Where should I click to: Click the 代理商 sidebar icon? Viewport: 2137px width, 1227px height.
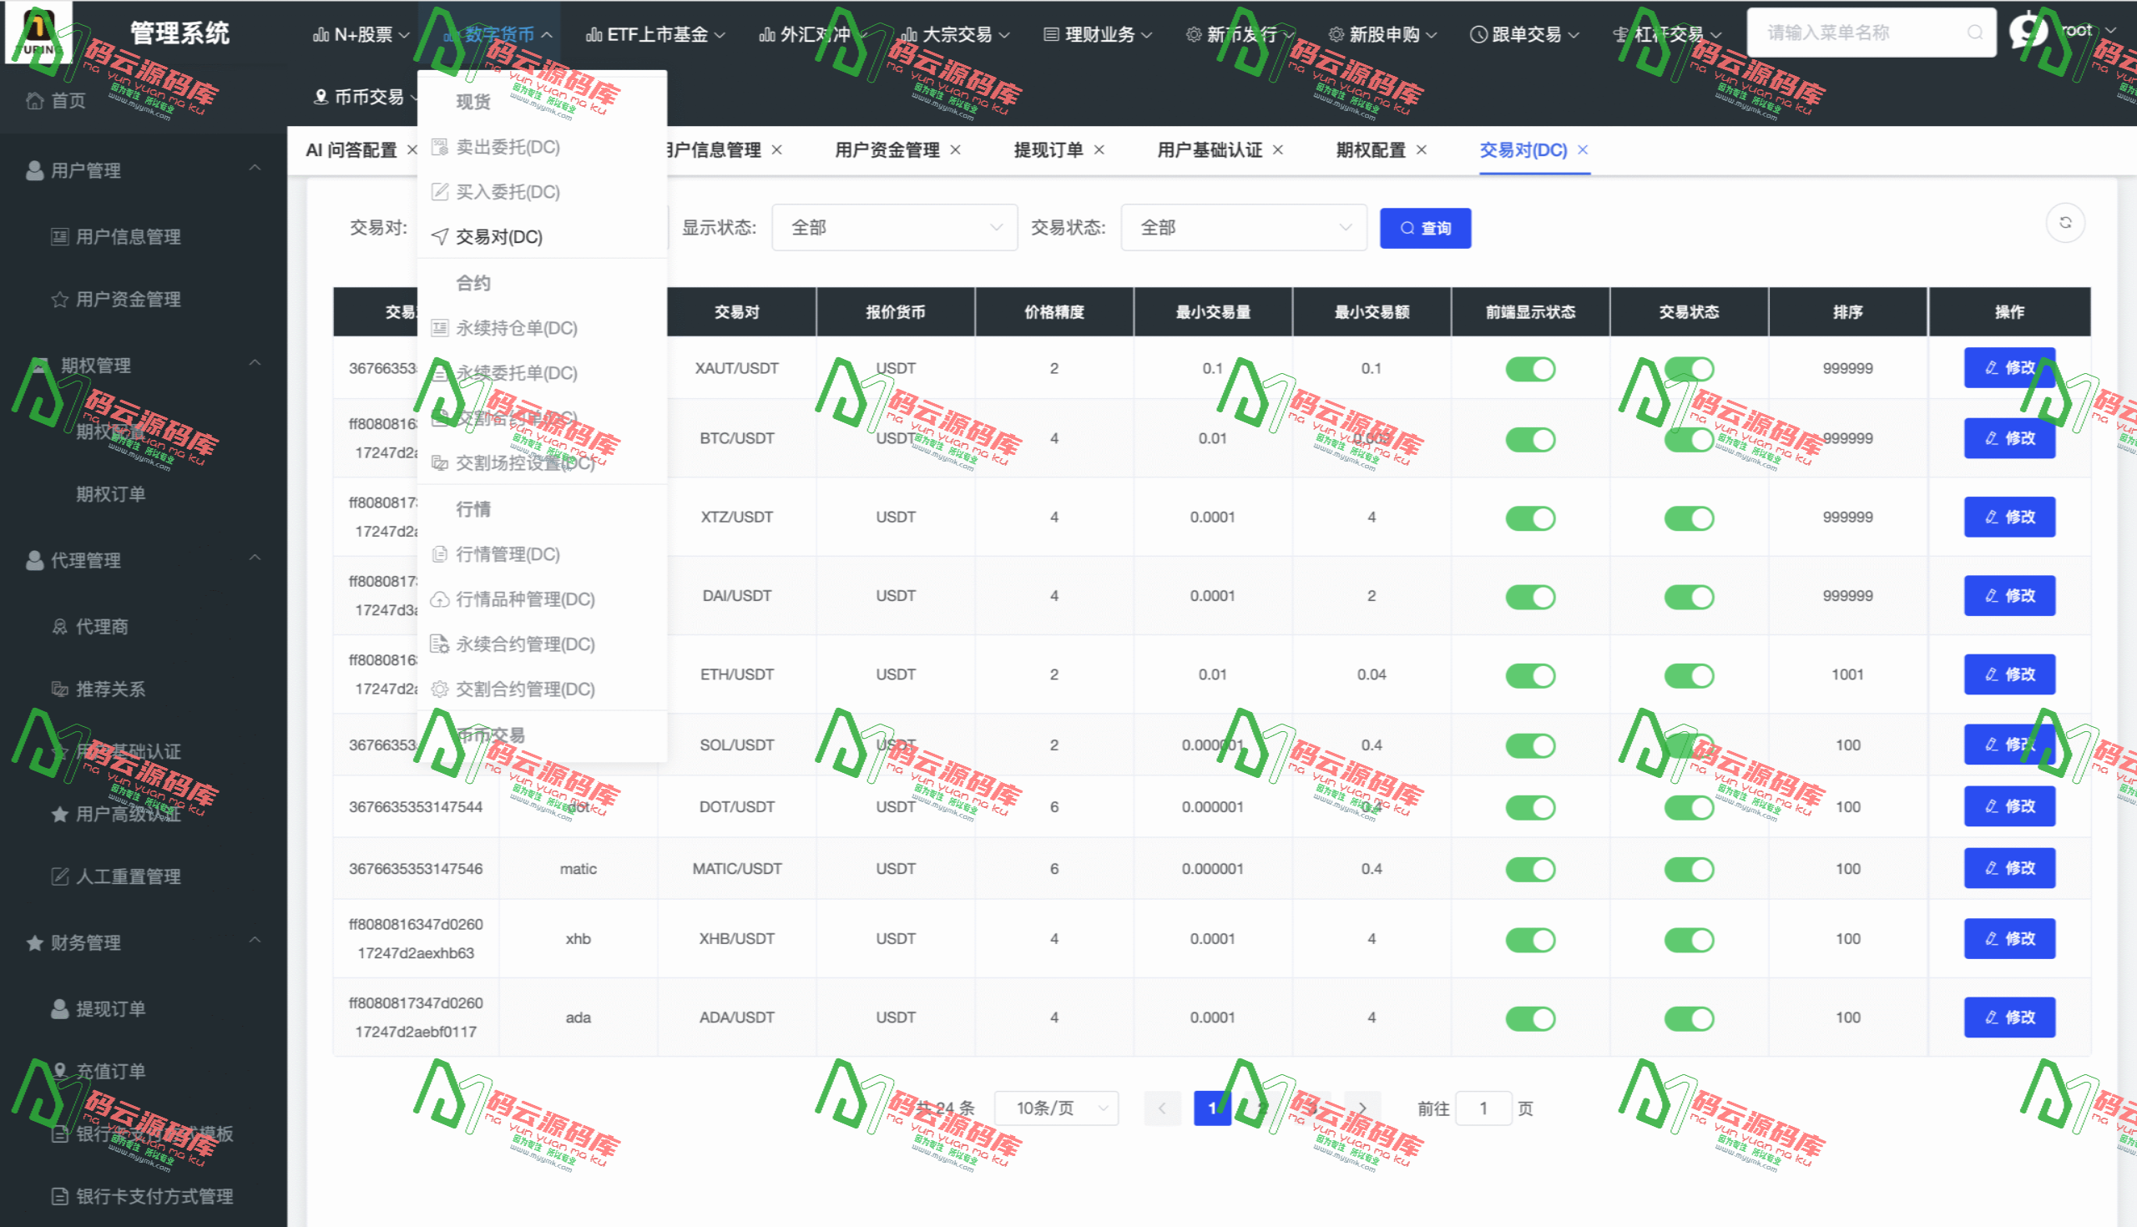[60, 627]
